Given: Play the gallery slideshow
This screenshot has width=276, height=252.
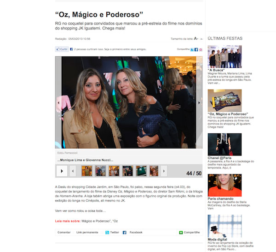Looking at the screenshot, I should coord(62,171).
